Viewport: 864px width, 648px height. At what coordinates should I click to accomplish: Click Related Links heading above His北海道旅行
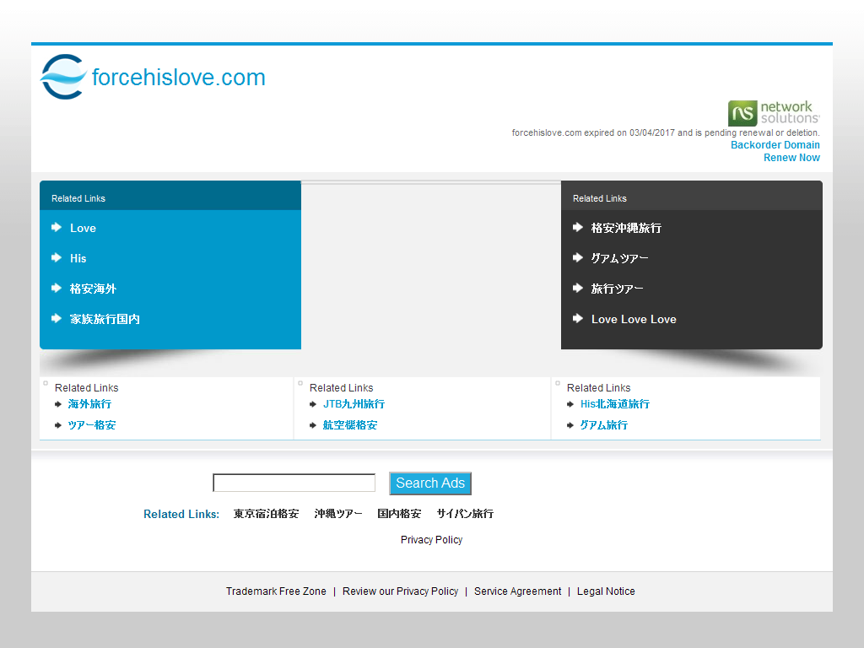598,388
